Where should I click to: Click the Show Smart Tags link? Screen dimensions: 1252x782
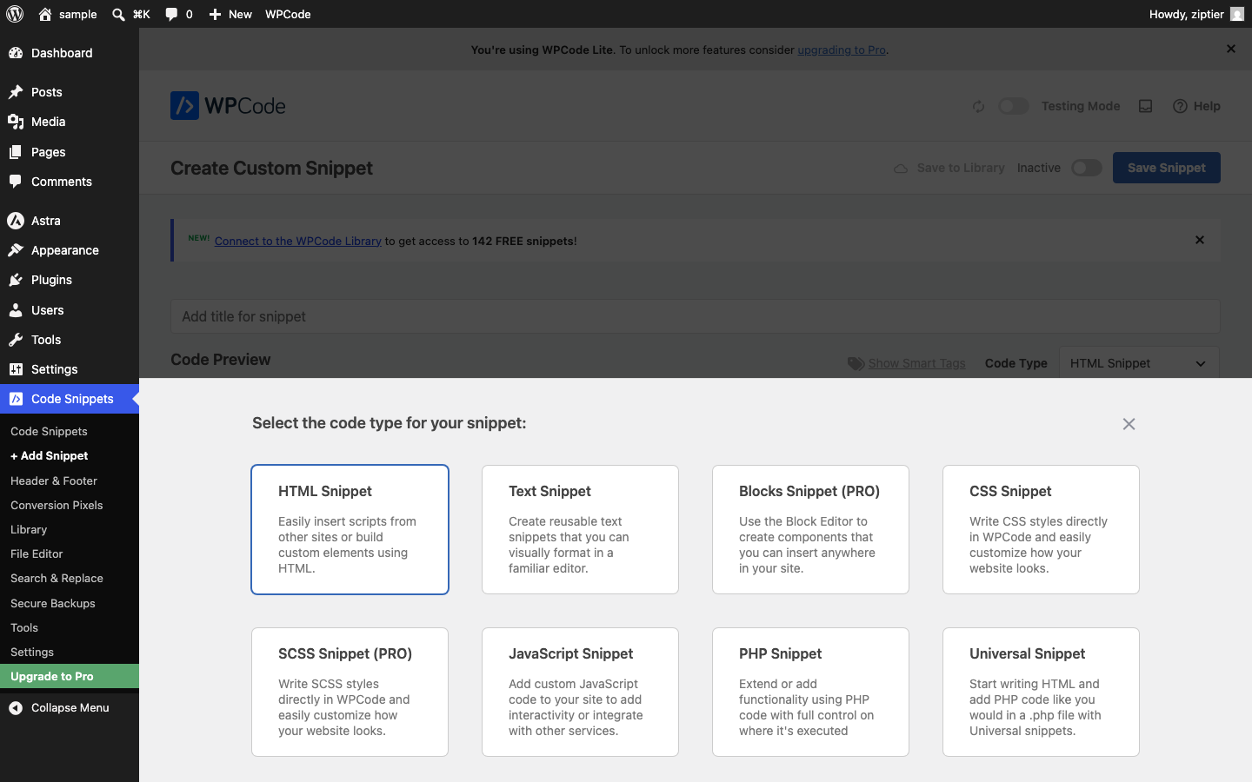[x=916, y=363]
